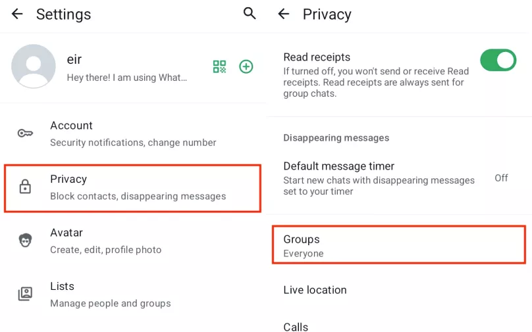Click the Avatar face icon
This screenshot has width=532, height=332.
click(x=25, y=240)
